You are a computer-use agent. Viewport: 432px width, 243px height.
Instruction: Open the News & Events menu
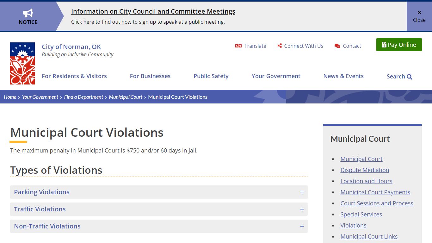pyautogui.click(x=343, y=76)
